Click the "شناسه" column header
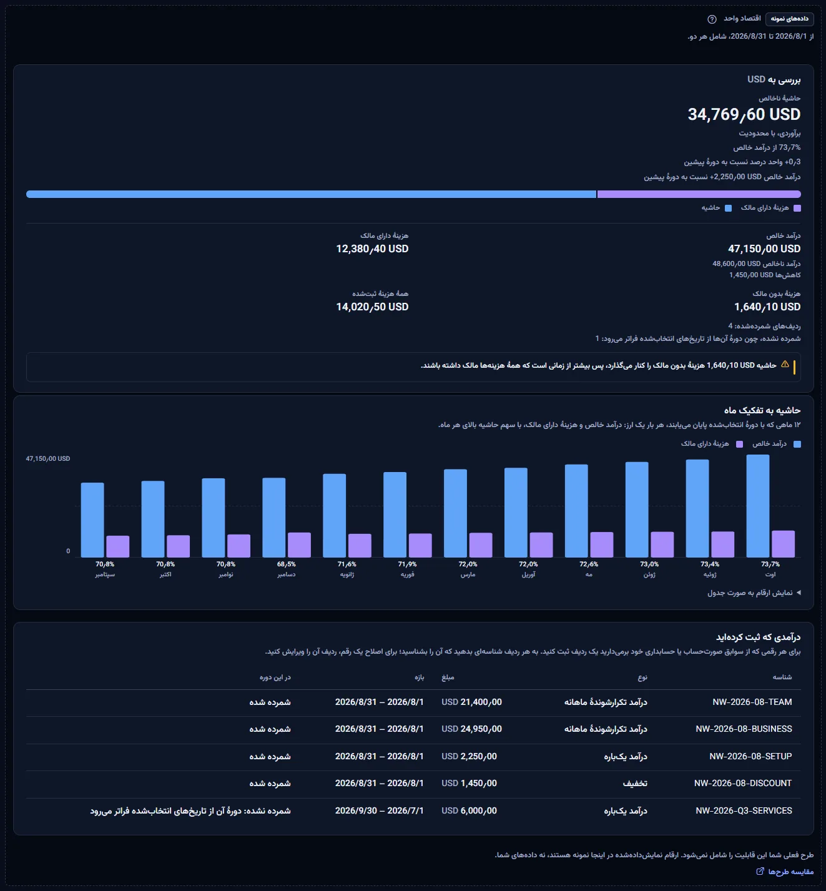826x891 pixels. pos(782,677)
